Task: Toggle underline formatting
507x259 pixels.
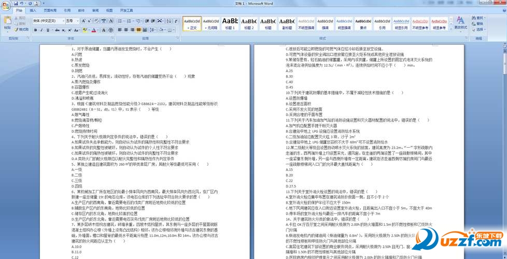Action: [x=48, y=30]
